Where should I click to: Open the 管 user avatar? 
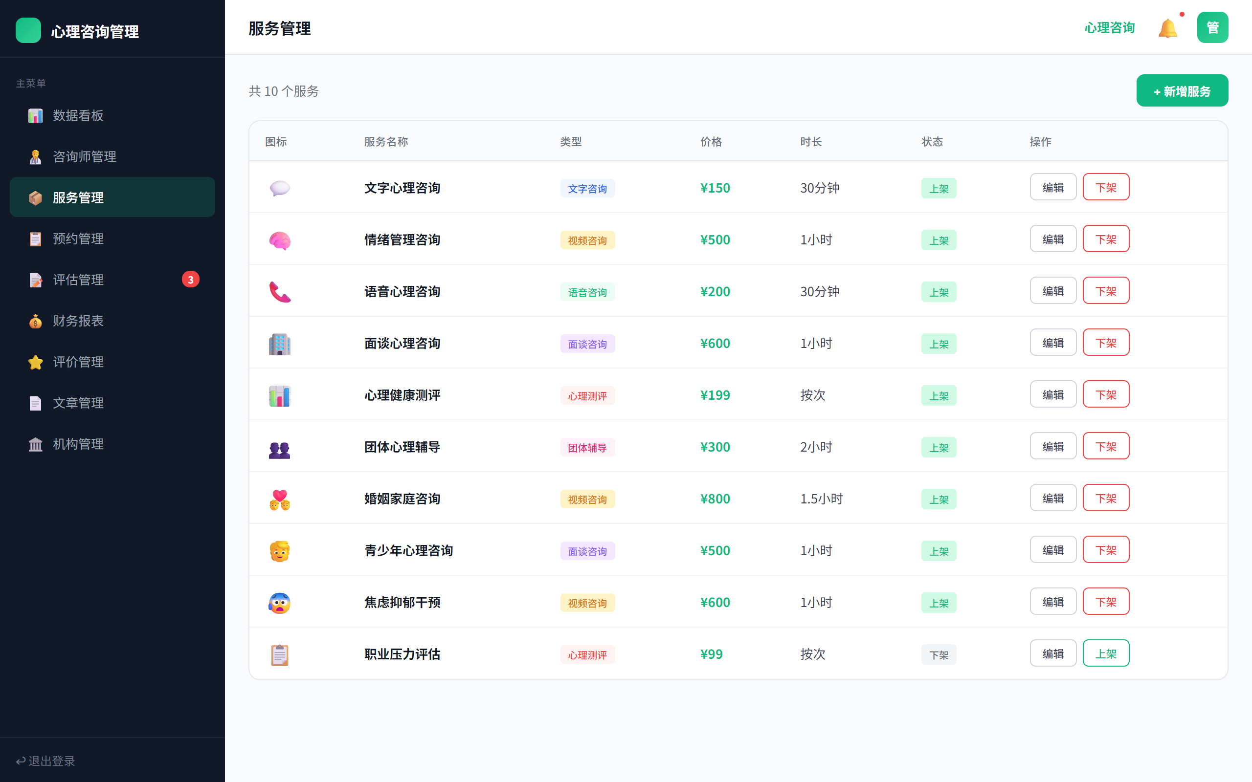pos(1212,27)
